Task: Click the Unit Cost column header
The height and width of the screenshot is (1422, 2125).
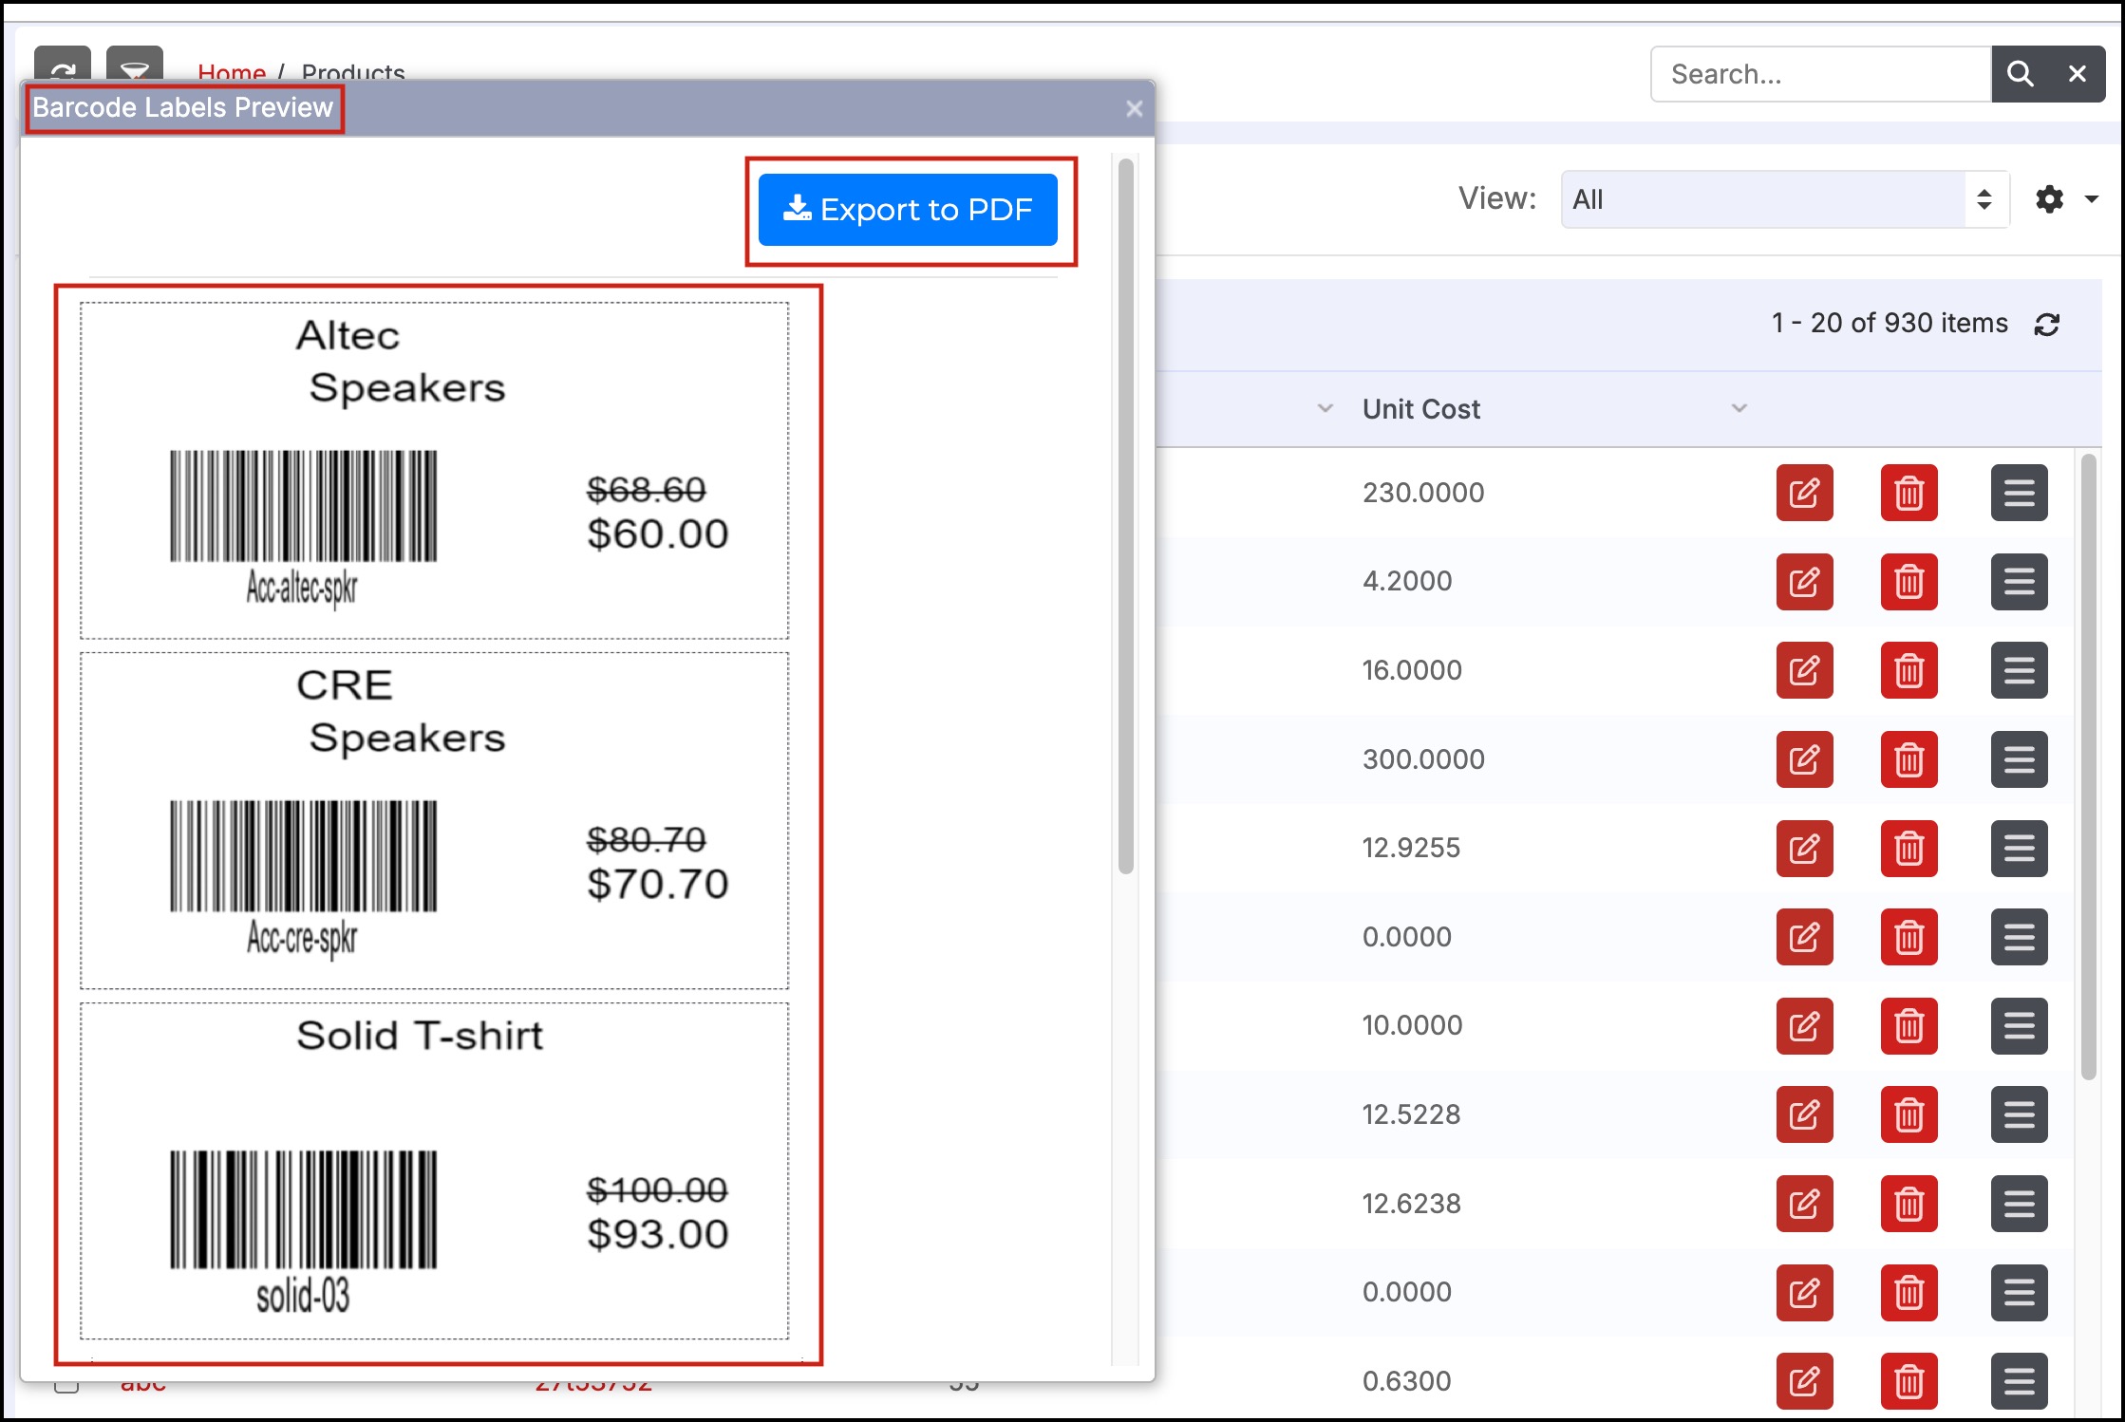Action: tap(1420, 409)
